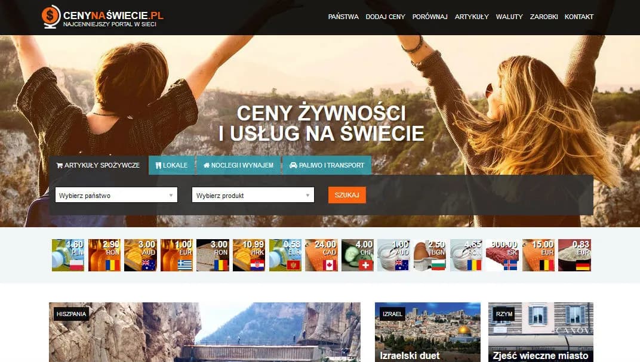This screenshot has height=362, width=640.
Task: Select the 900.00 ISK meat price tile
Action: tap(502, 255)
